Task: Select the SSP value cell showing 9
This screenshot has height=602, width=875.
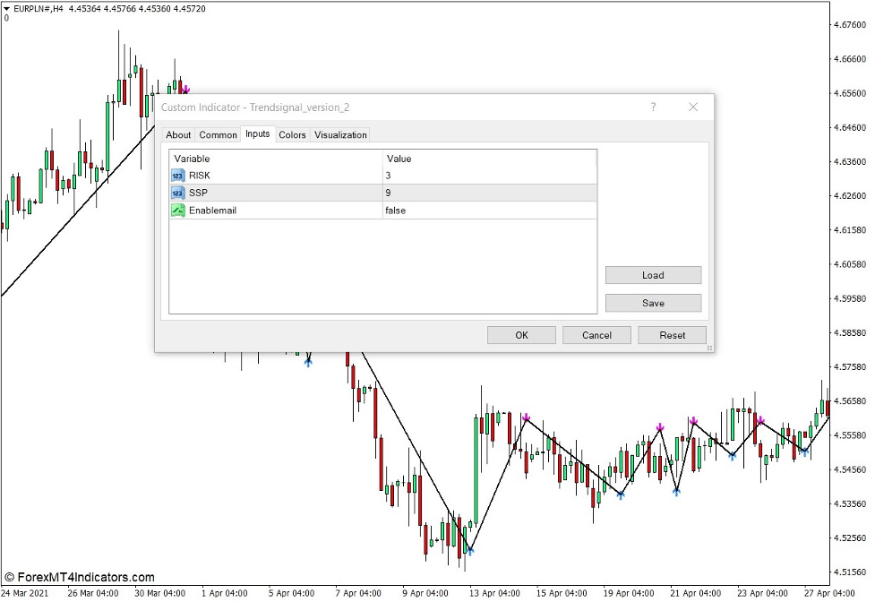Action: tap(489, 193)
